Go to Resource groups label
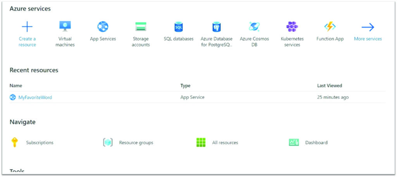The height and width of the screenshot is (177, 397). point(136,143)
